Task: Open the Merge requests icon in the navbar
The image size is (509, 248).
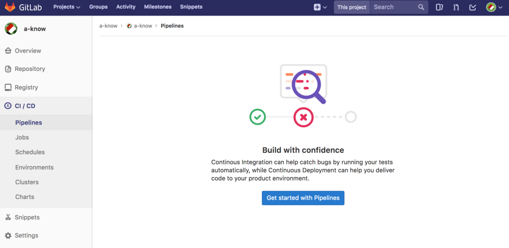Action: [456, 7]
